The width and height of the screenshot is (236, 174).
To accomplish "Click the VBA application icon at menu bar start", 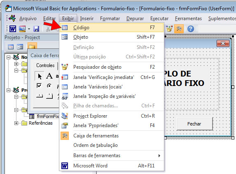I will [12, 18].
